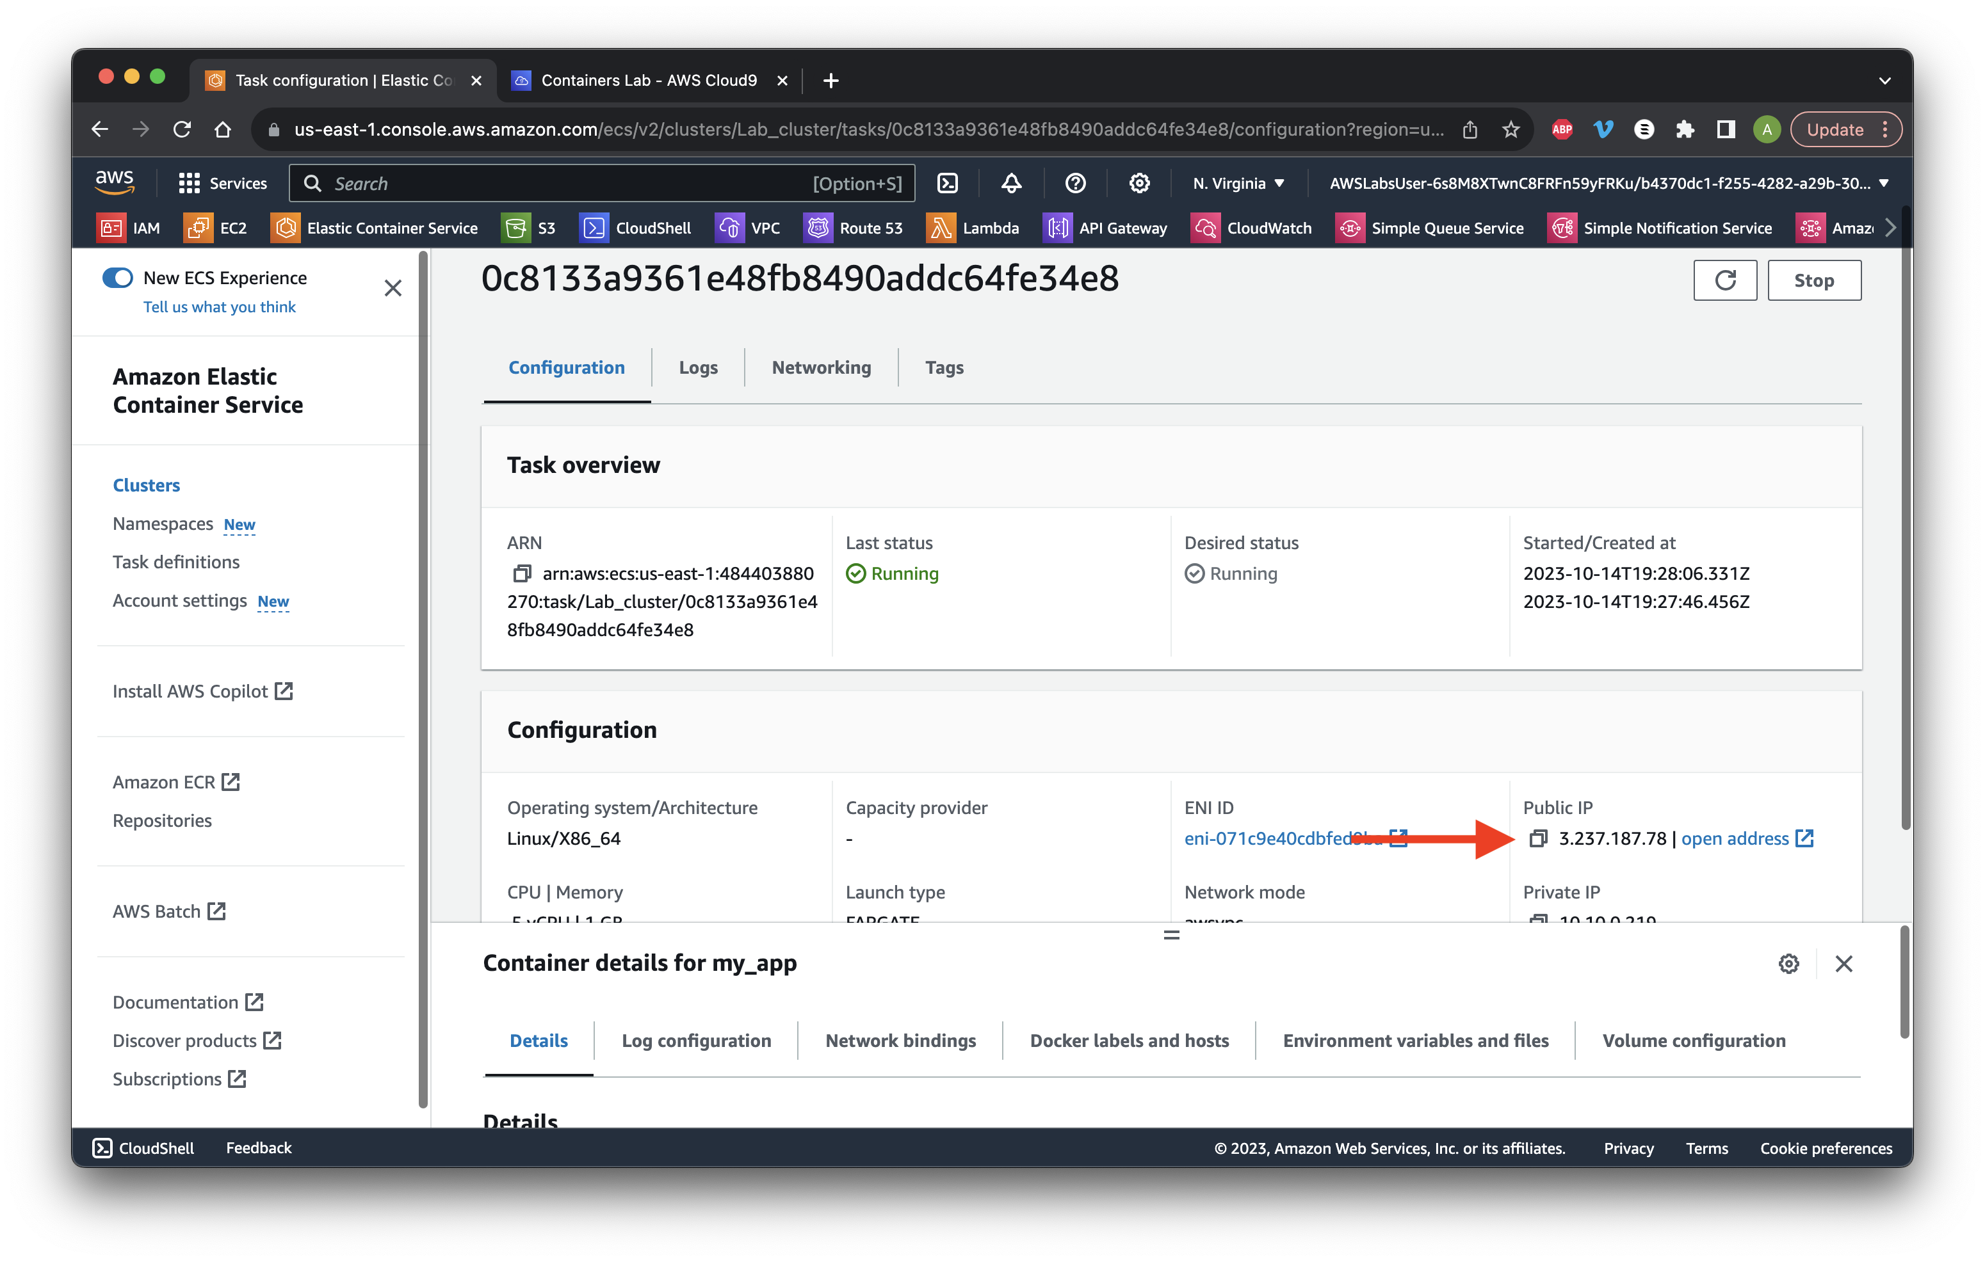
Task: Open the ENI ID link
Action: pyautogui.click(x=1295, y=838)
